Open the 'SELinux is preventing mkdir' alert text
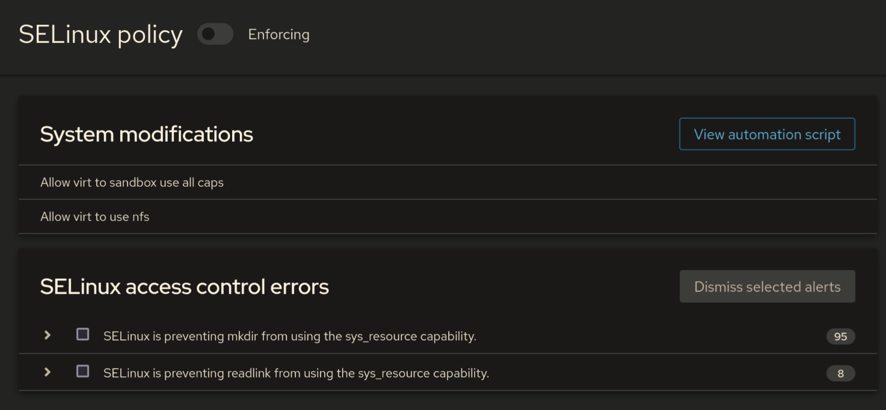The width and height of the screenshot is (886, 410). [290, 336]
